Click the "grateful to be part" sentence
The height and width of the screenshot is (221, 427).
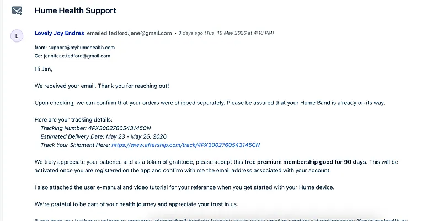click(136, 204)
